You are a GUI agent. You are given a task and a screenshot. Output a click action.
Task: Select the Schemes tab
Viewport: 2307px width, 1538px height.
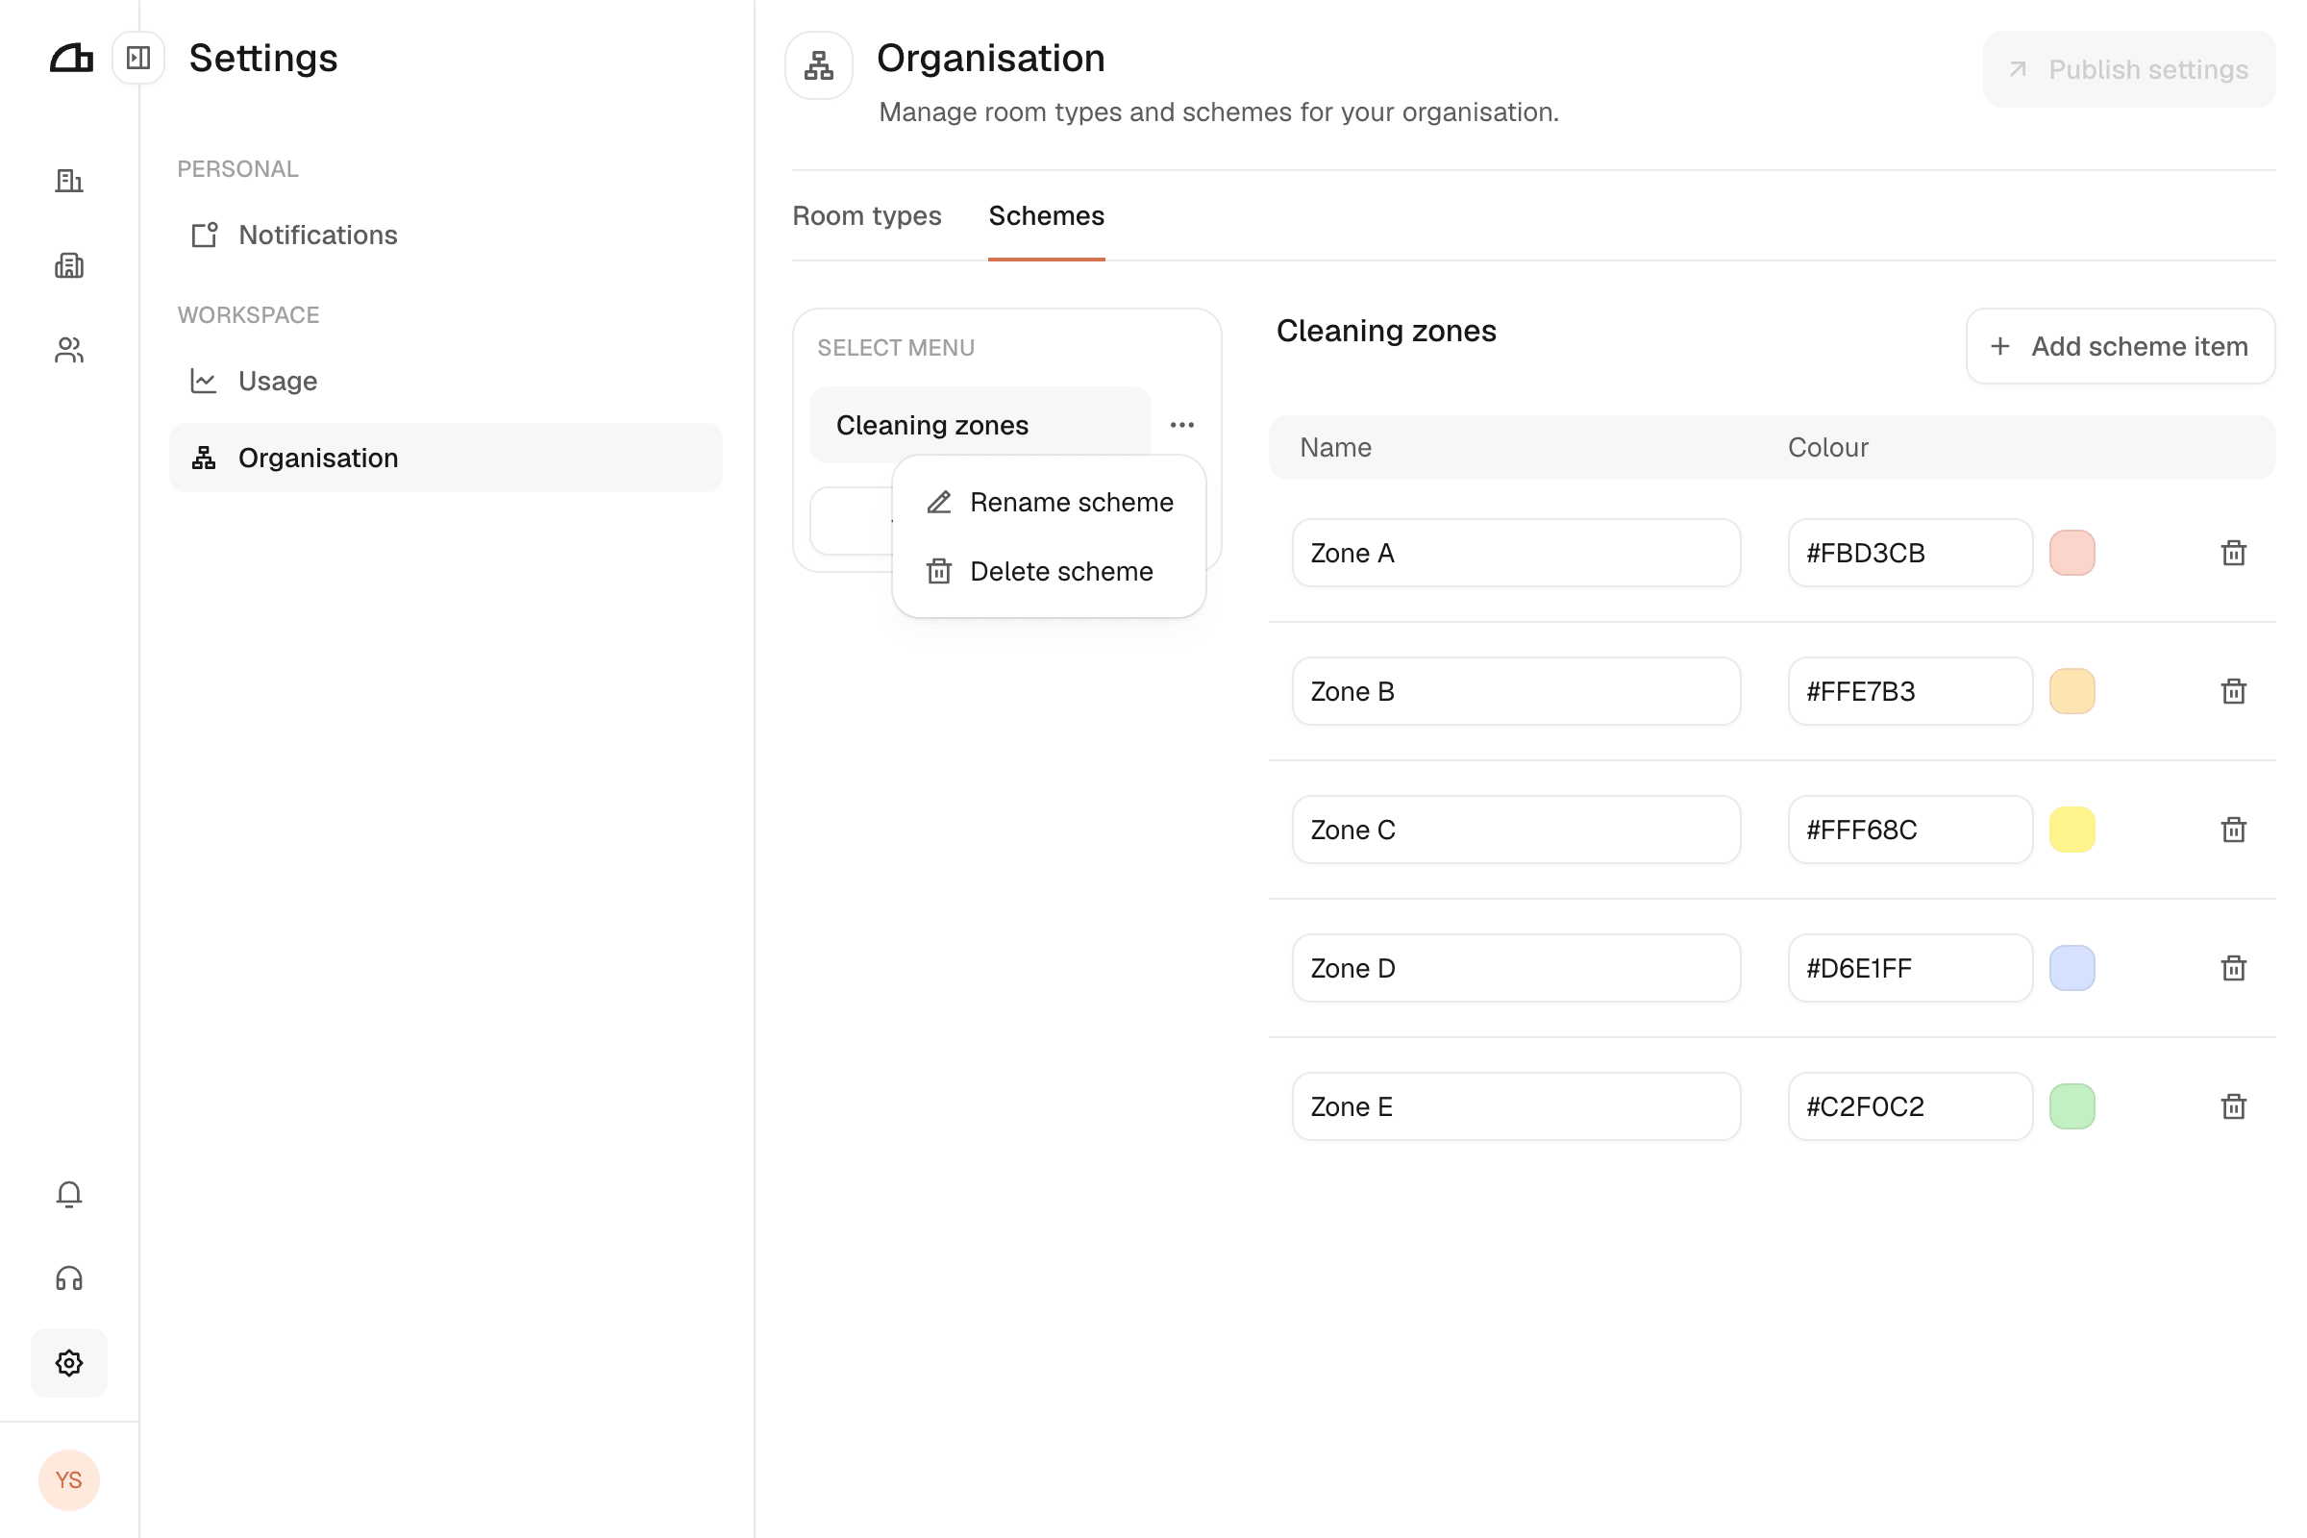pyautogui.click(x=1047, y=215)
